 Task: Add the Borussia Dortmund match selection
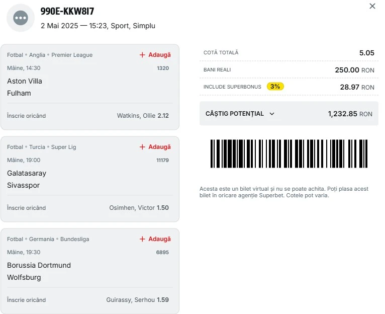click(x=155, y=239)
